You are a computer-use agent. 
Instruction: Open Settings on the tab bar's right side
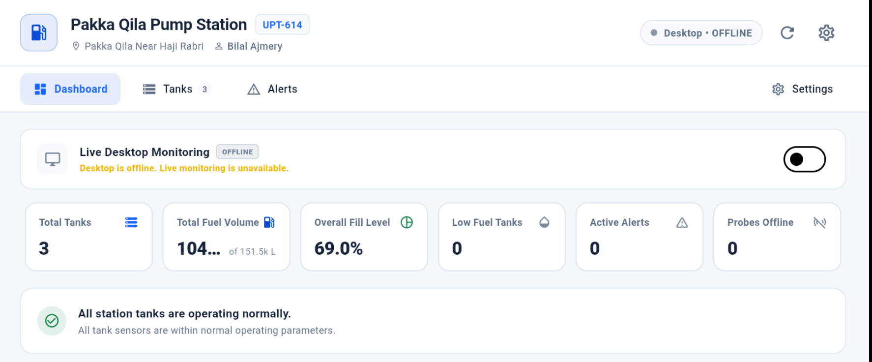[802, 89]
